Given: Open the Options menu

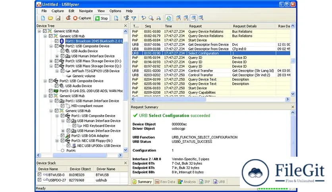Looking at the screenshot, I should 115,11.
